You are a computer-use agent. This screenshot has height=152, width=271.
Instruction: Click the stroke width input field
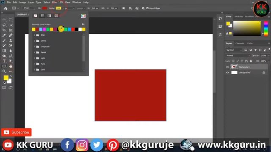tap(68, 8)
